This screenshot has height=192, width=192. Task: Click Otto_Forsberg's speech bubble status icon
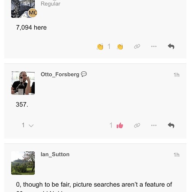point(84,74)
